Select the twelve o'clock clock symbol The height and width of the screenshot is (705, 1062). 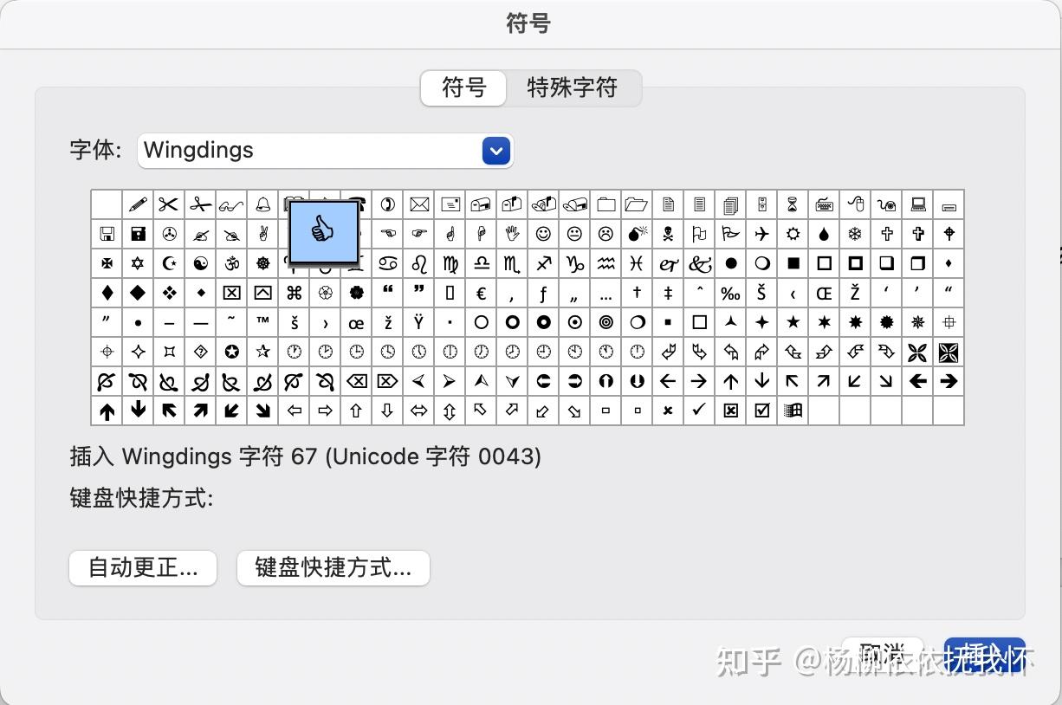pos(637,351)
